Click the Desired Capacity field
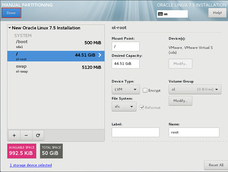Screen dimensions: 228x172 coord(125,64)
